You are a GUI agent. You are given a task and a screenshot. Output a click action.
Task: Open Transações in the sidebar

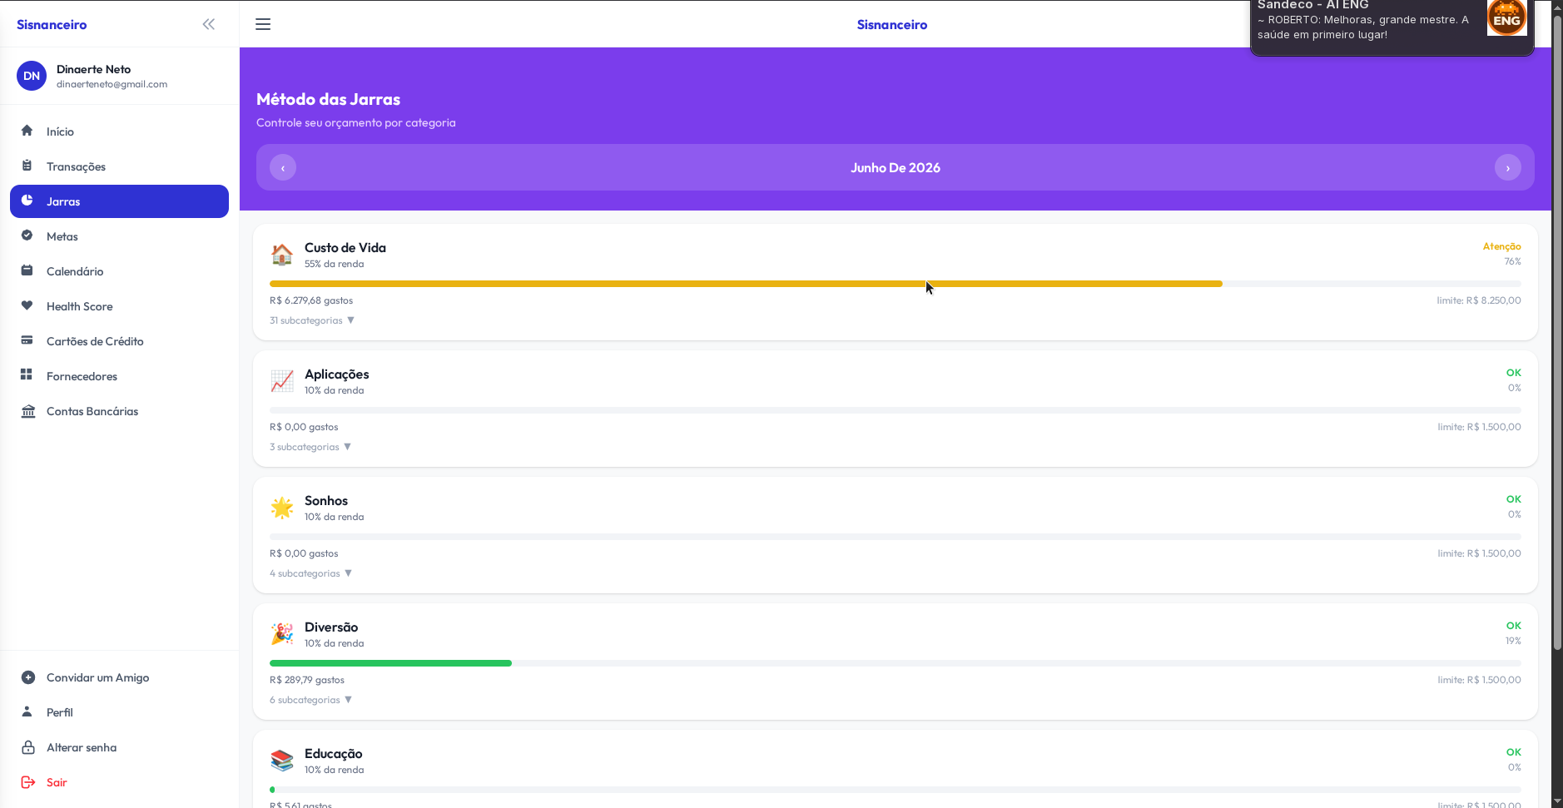pyautogui.click(x=119, y=166)
